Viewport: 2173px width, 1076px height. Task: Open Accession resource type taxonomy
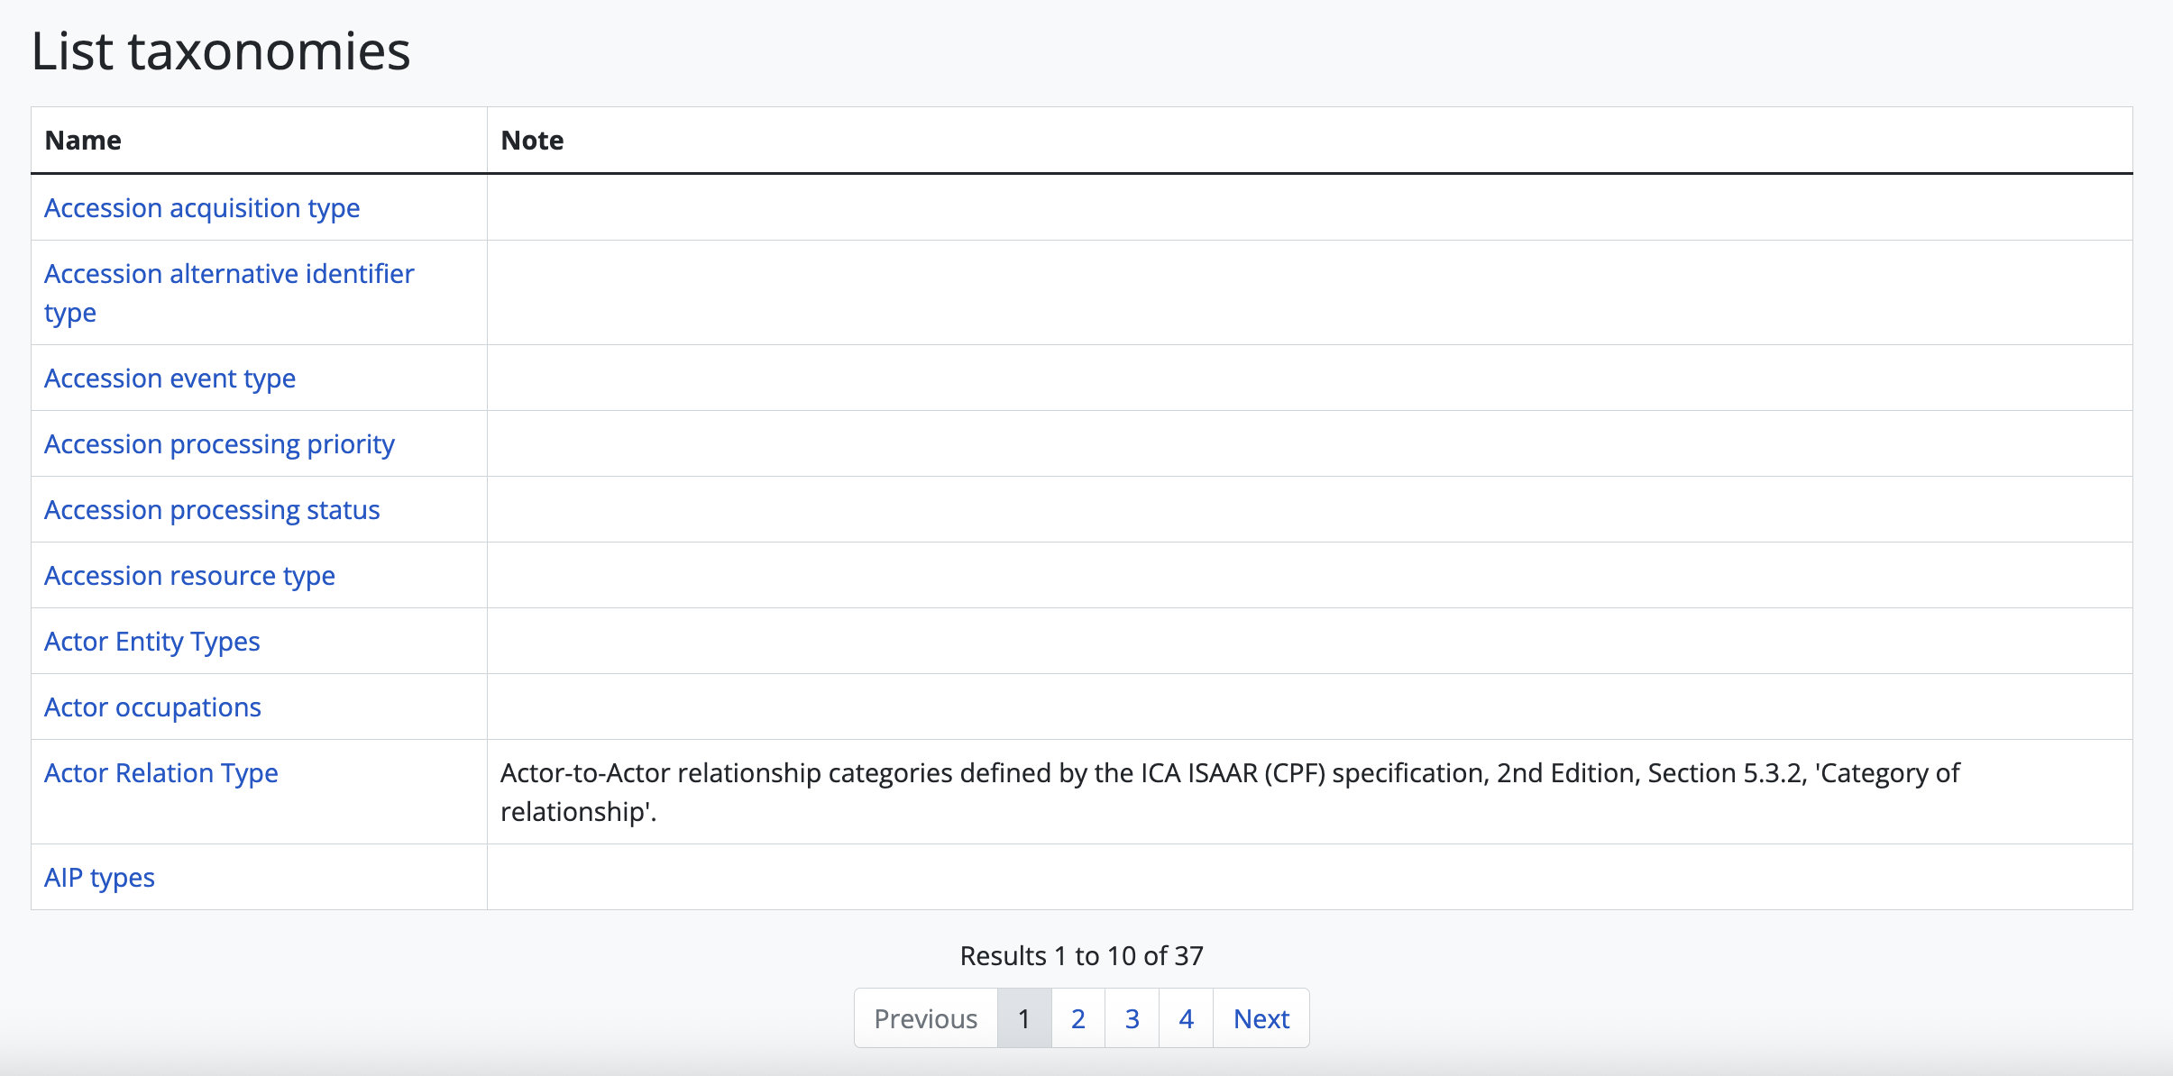click(189, 576)
